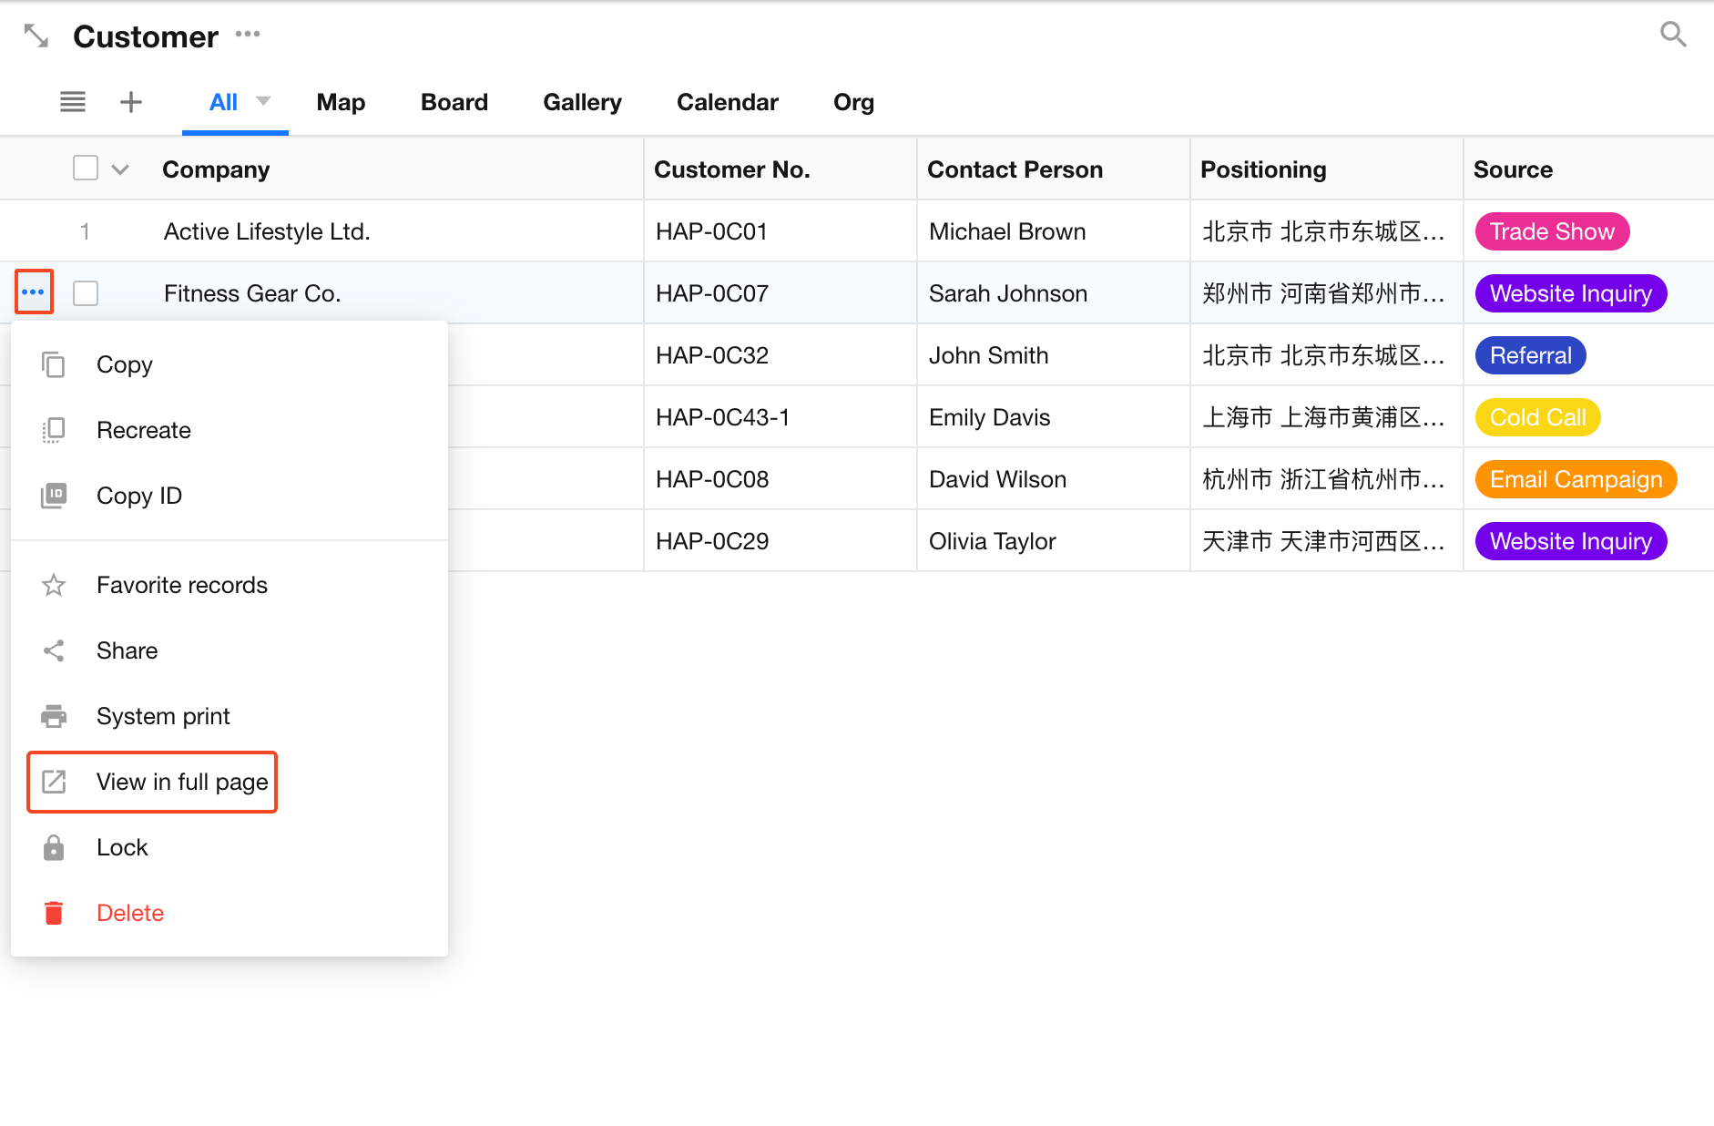This screenshot has height=1126, width=1714.
Task: Tick the select-all checkbox in header
Action: click(x=86, y=169)
